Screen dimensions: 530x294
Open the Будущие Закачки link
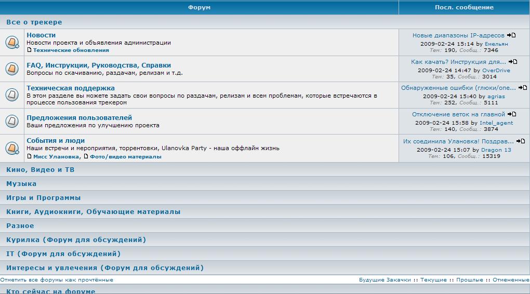point(385,280)
